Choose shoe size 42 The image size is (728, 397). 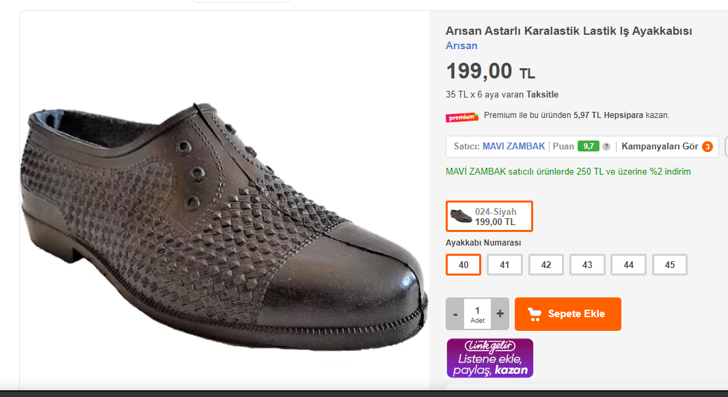pos(546,265)
